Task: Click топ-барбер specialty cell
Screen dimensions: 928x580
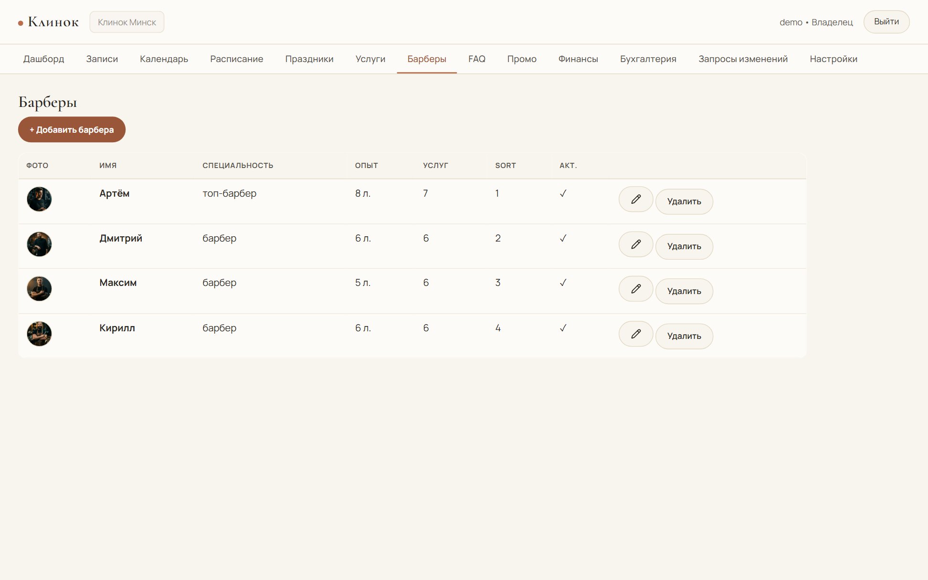Action: click(230, 193)
